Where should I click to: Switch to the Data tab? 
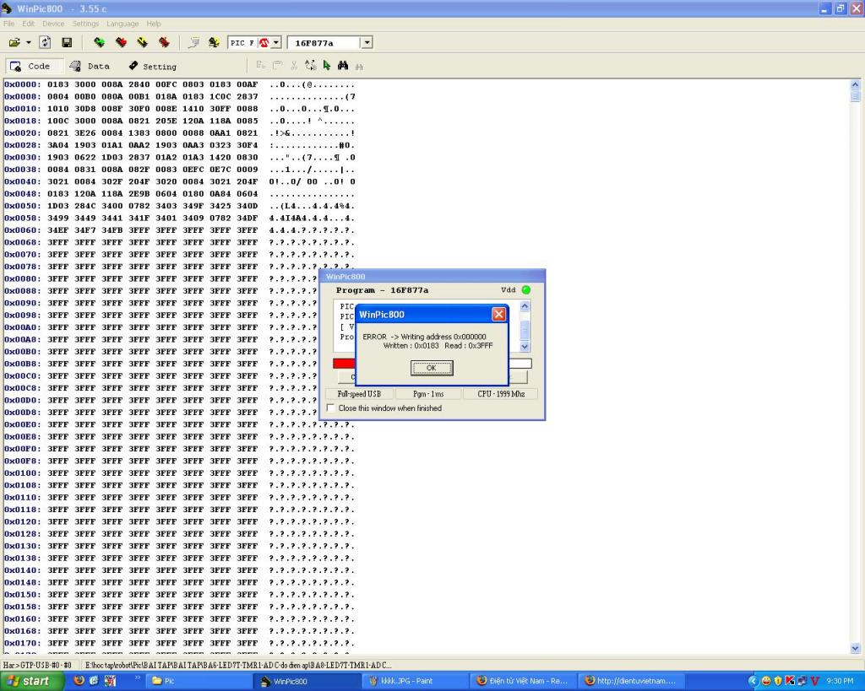90,66
